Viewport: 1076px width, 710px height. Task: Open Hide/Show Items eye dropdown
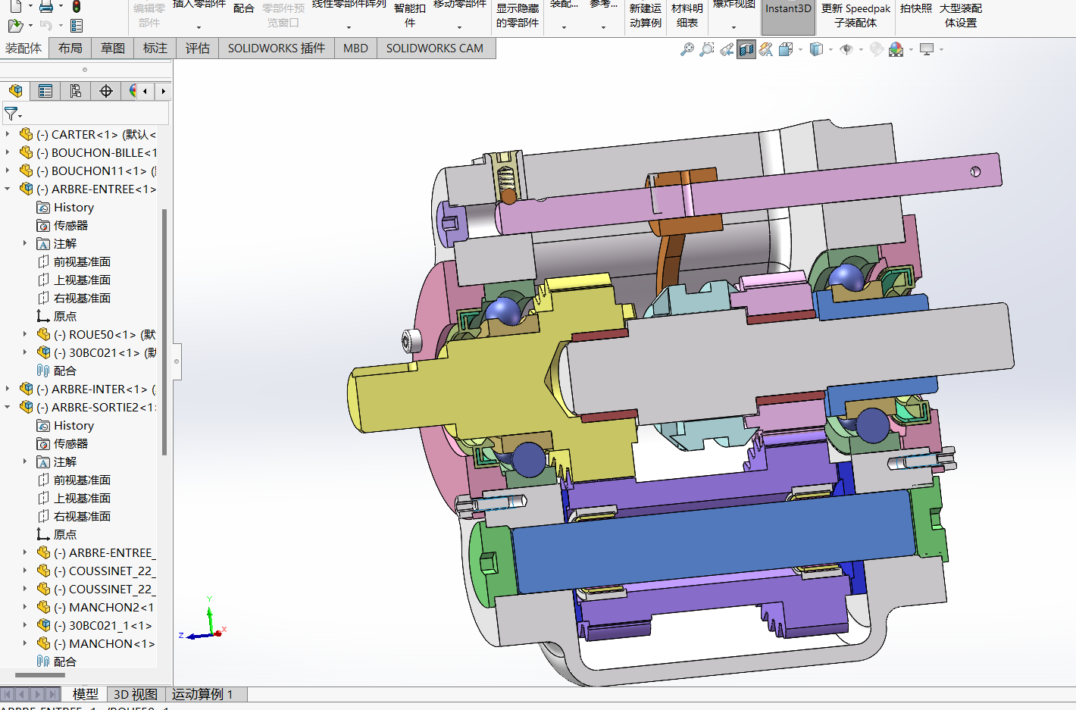(x=847, y=49)
